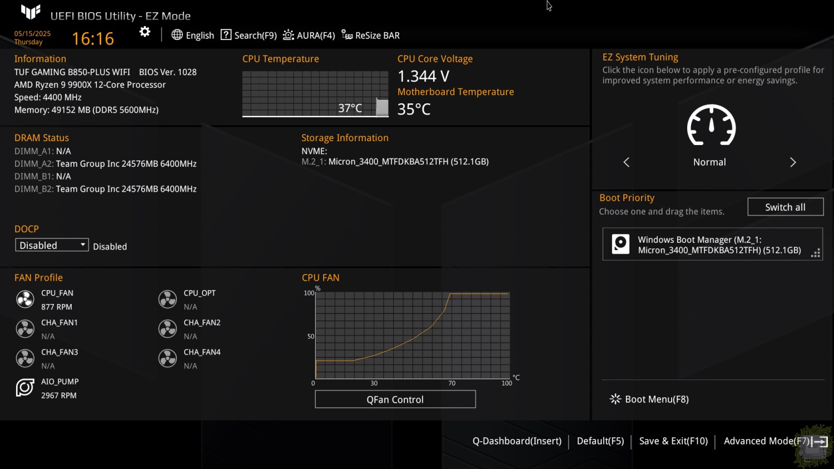Click the Memory: 49152 MB text
Viewport: 834px width, 469px height.
87,110
